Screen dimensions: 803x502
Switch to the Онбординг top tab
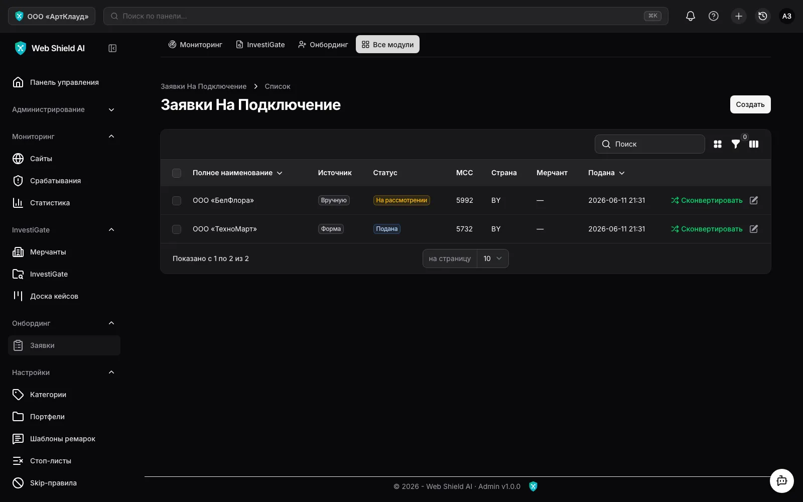[x=323, y=45]
